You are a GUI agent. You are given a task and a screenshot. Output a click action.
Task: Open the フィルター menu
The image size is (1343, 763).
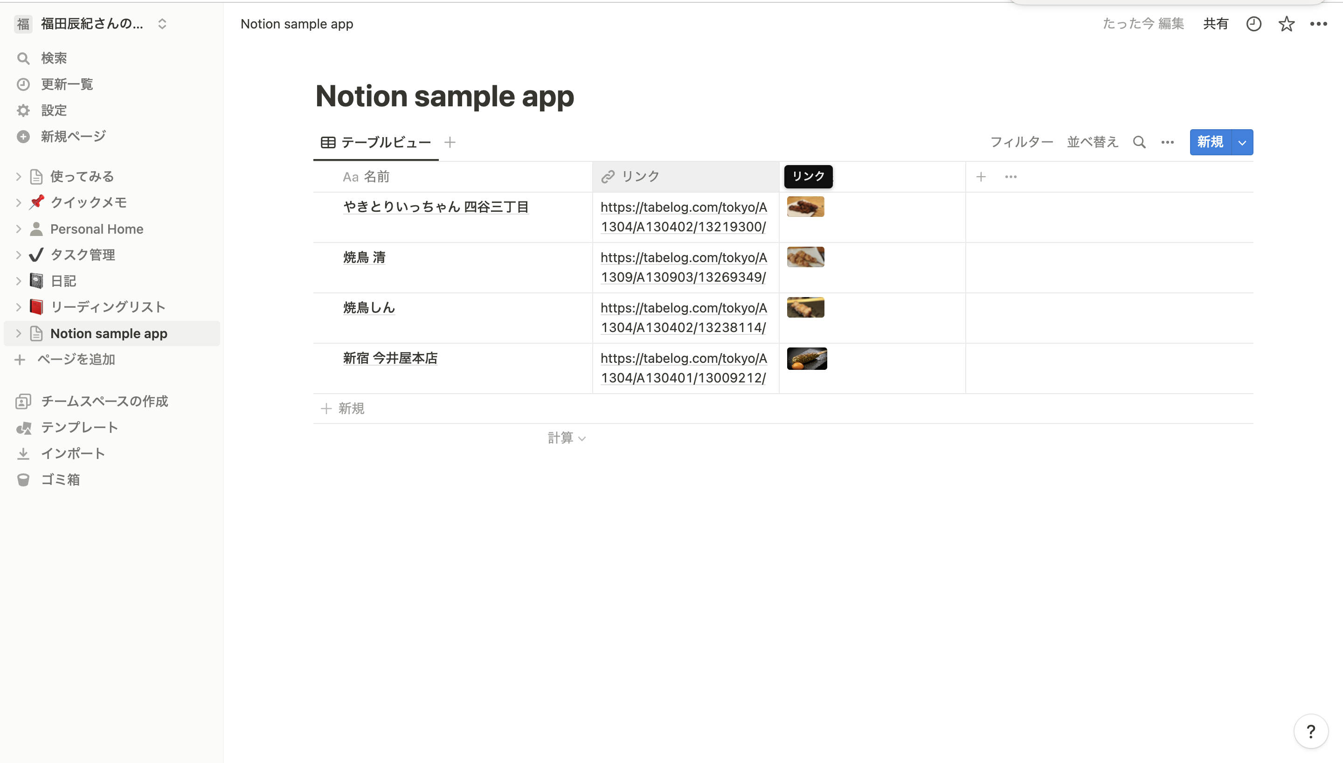[1021, 142]
